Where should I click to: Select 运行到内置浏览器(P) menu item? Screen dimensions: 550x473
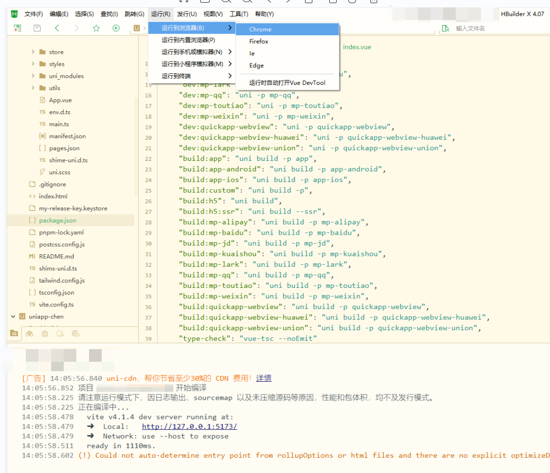click(x=191, y=40)
